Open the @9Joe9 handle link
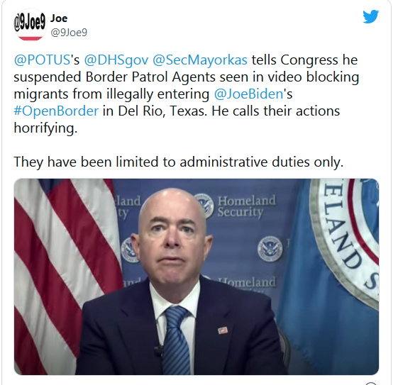The image size is (398, 385). pos(69,33)
